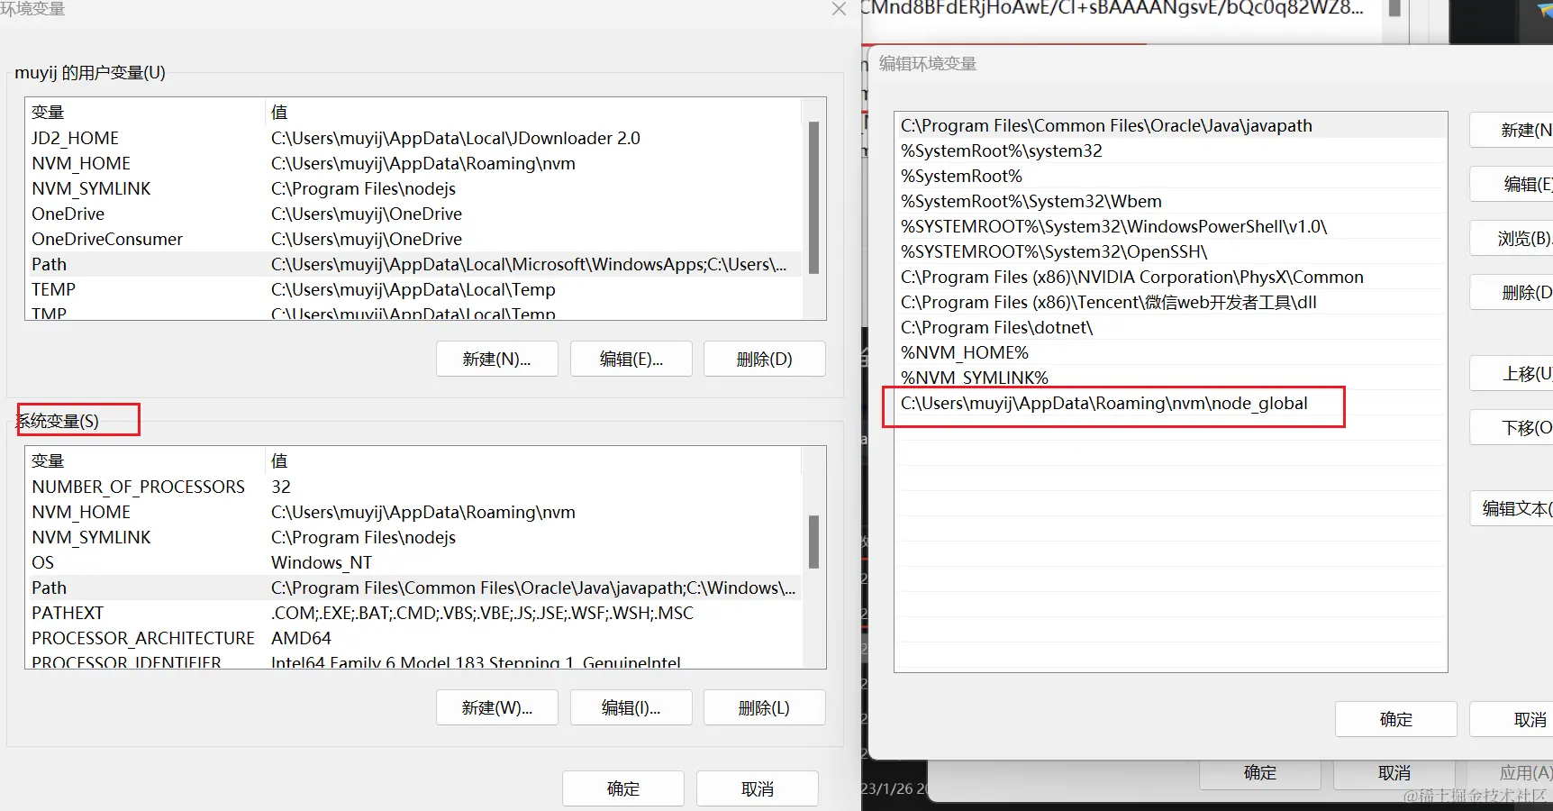Click 编辑文本 button
Viewport: 1553px width, 811px height.
[x=1512, y=508]
